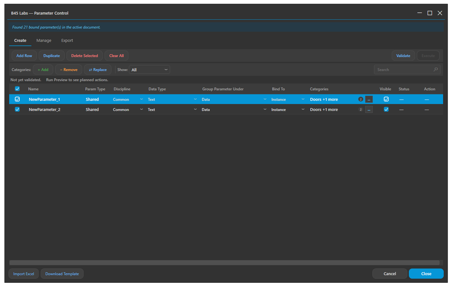
Task: Click the Param Type column header
Action: point(95,89)
